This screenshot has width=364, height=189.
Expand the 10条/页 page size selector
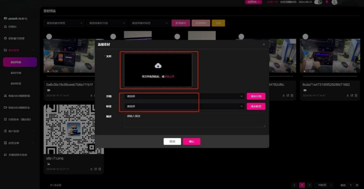(324, 185)
